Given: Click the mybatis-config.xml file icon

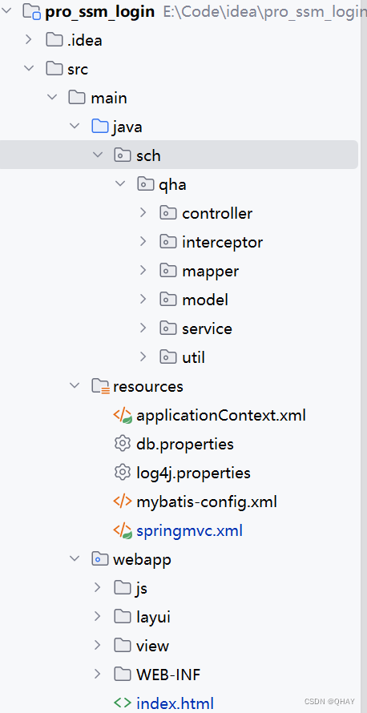Looking at the screenshot, I should pyautogui.click(x=123, y=502).
